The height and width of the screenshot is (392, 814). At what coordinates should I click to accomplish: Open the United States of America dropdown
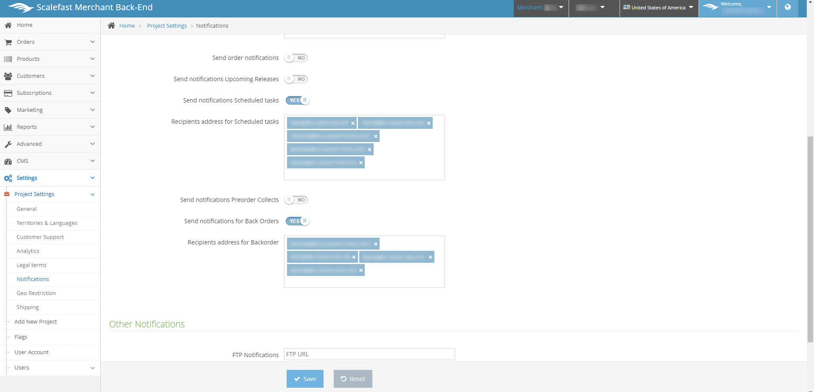pos(658,8)
